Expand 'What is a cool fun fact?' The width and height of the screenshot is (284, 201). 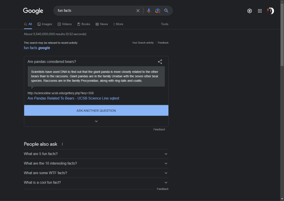click(x=96, y=182)
